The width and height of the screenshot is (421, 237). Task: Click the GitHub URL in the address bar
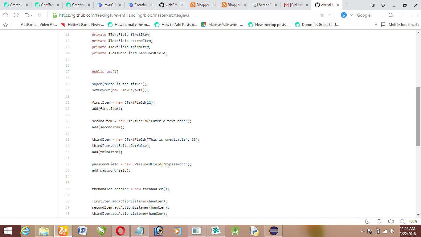[124, 15]
